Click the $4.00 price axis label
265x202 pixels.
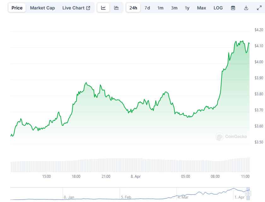pos(259,62)
